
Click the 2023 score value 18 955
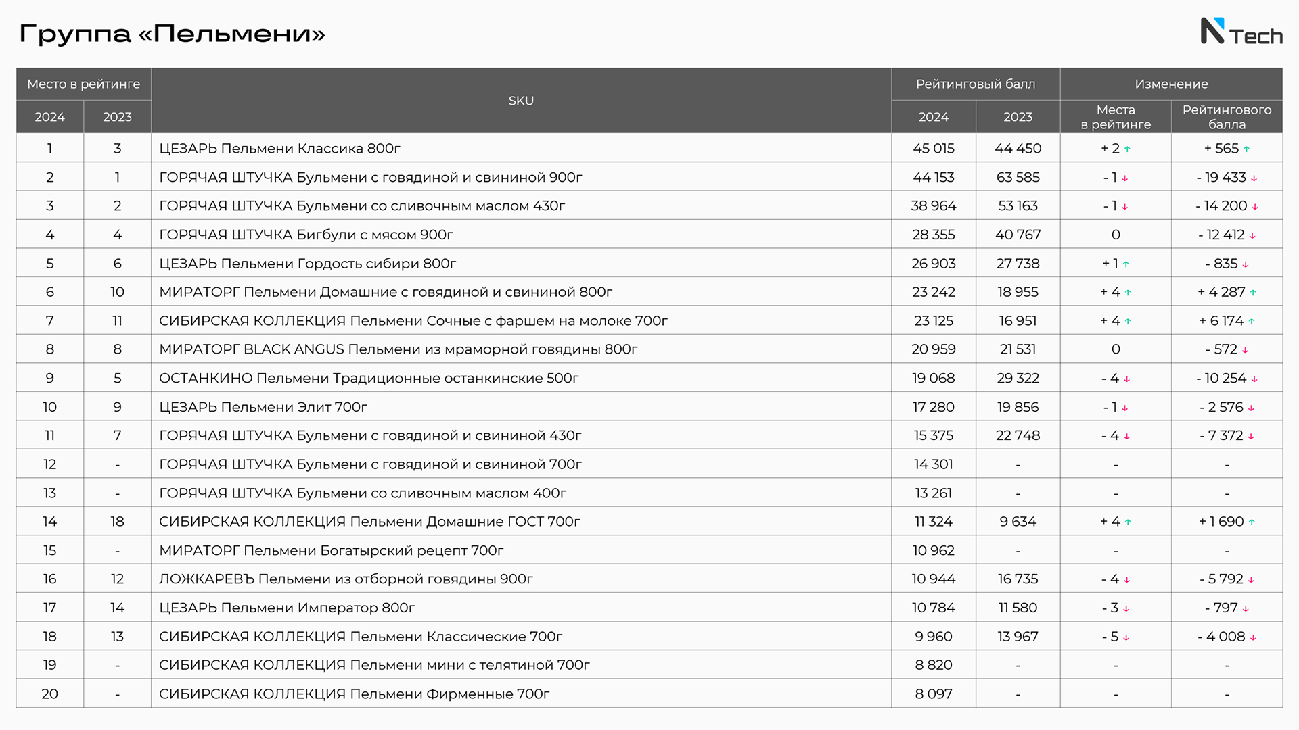pyautogui.click(x=1018, y=292)
